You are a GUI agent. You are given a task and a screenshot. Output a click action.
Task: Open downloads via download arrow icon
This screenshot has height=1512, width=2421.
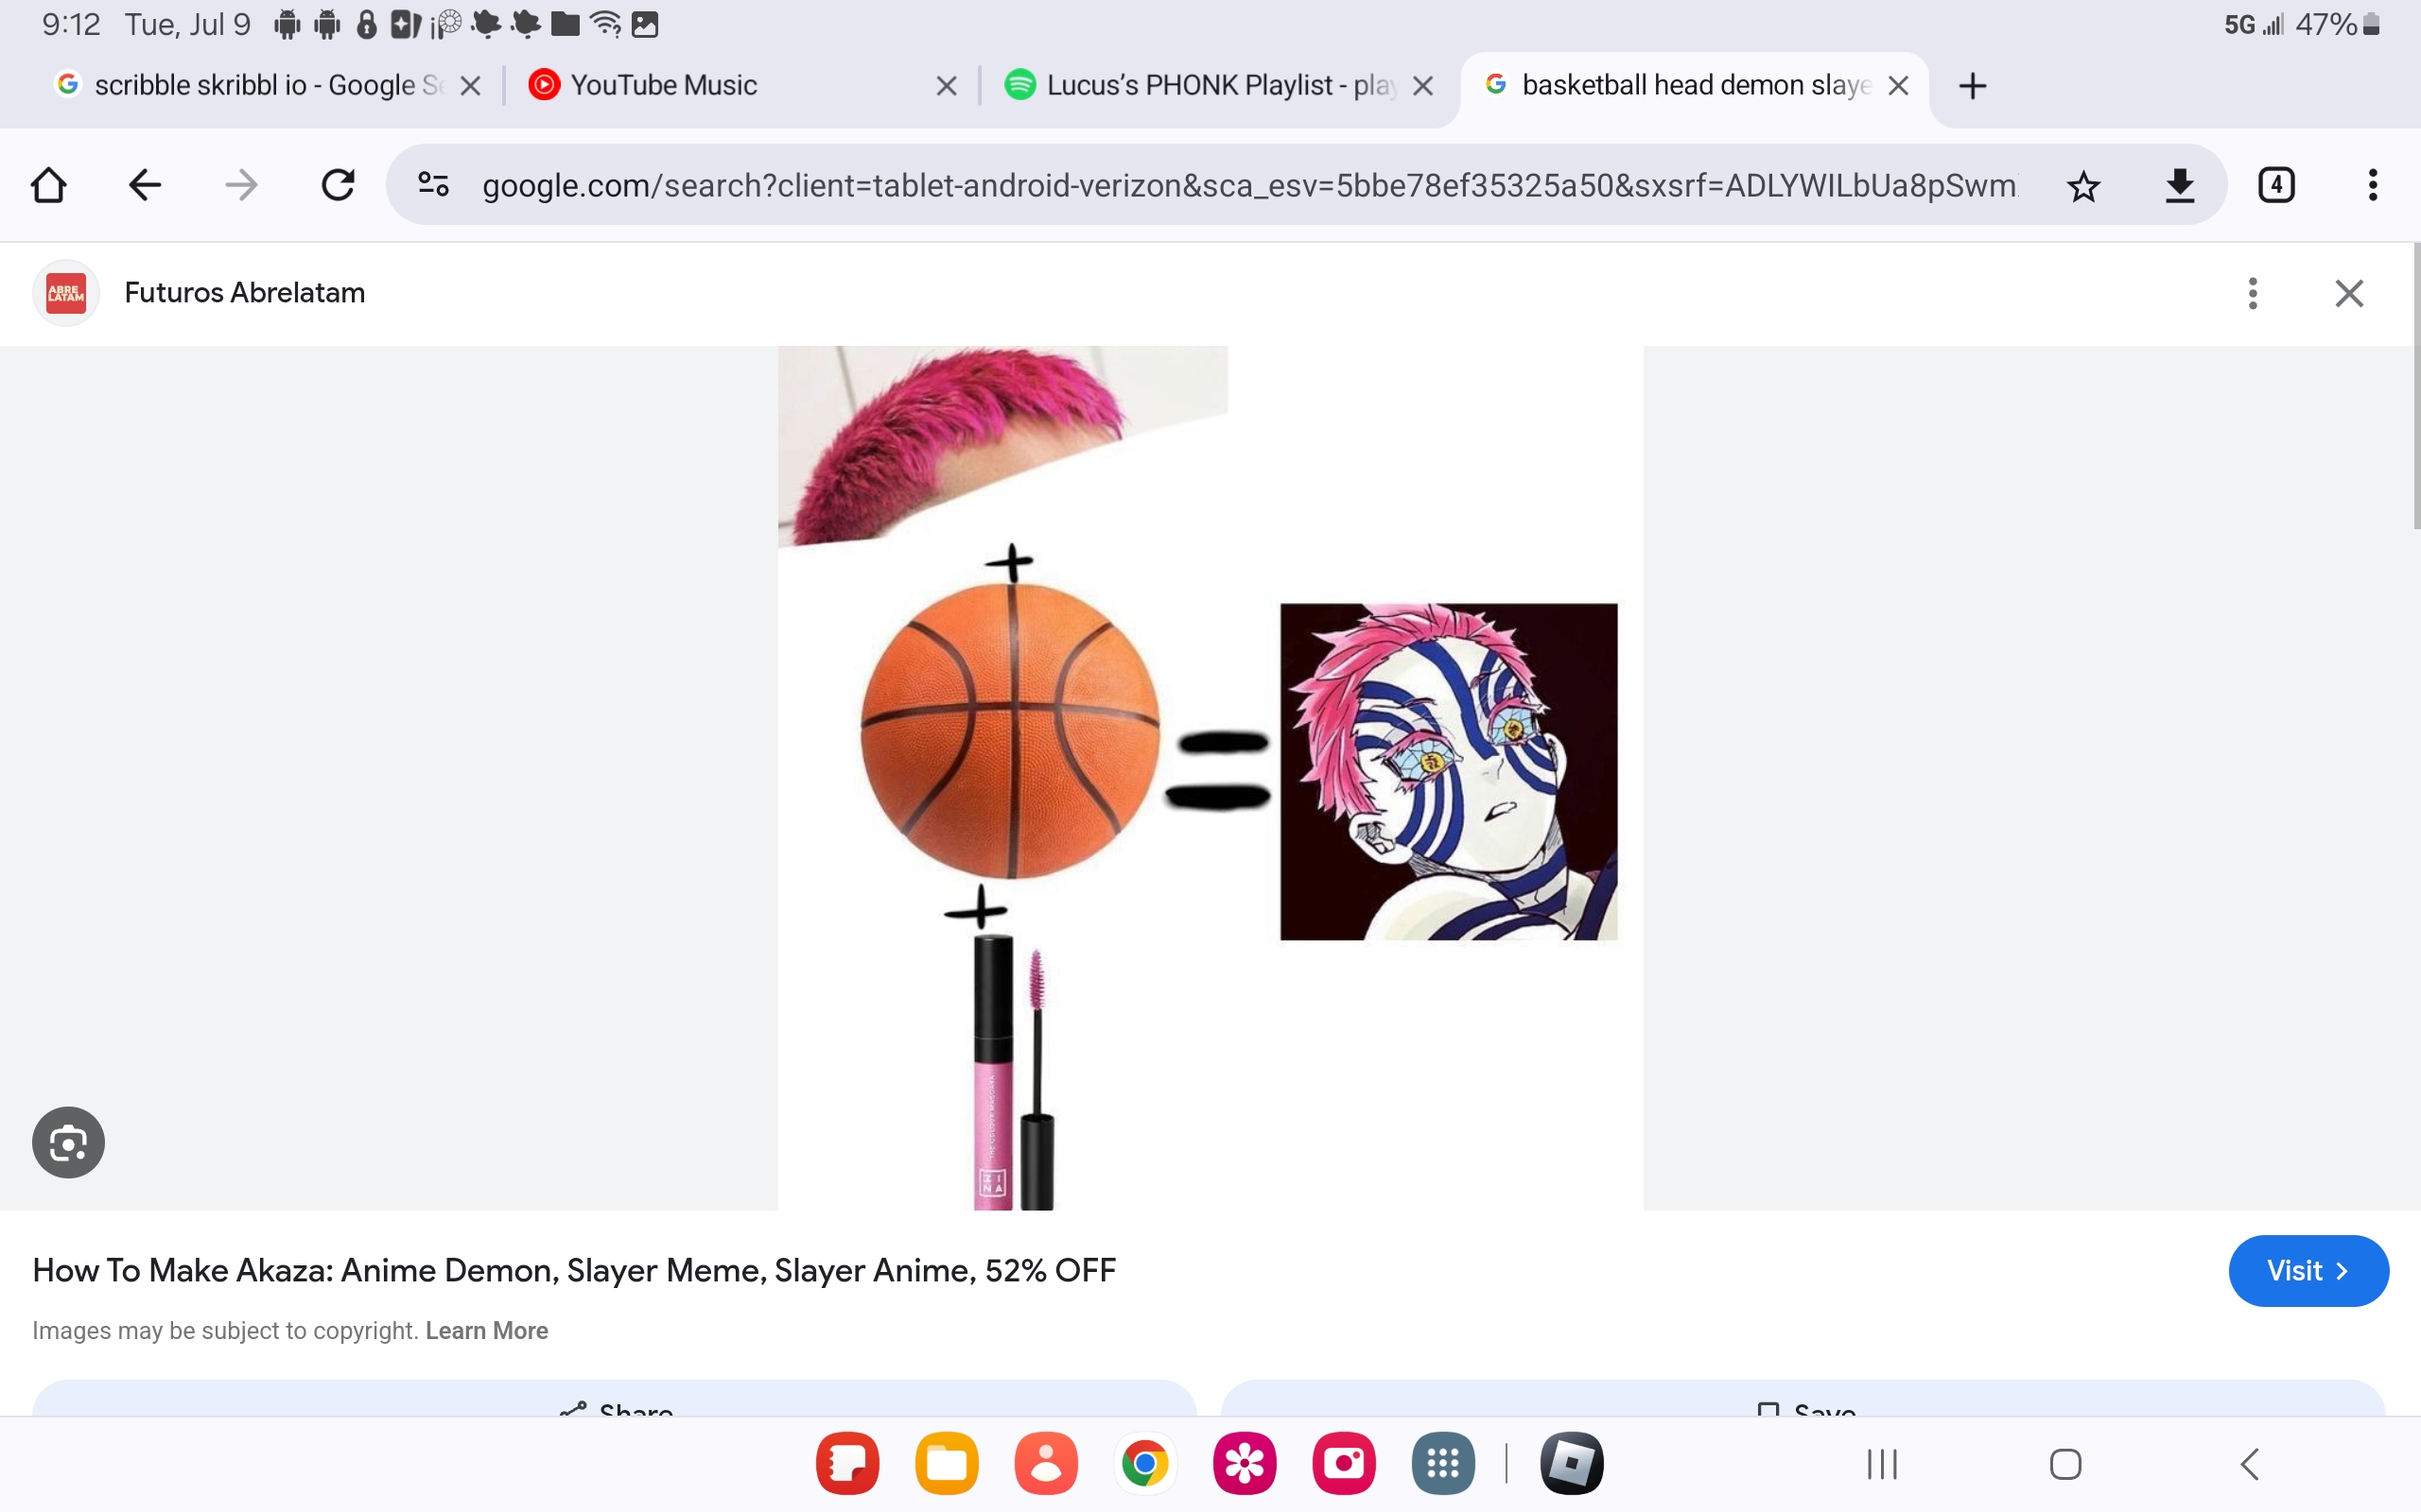(2179, 186)
